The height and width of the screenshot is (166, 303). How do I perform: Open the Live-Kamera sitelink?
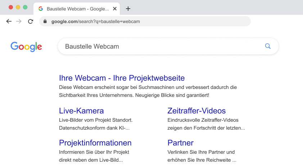(x=81, y=111)
